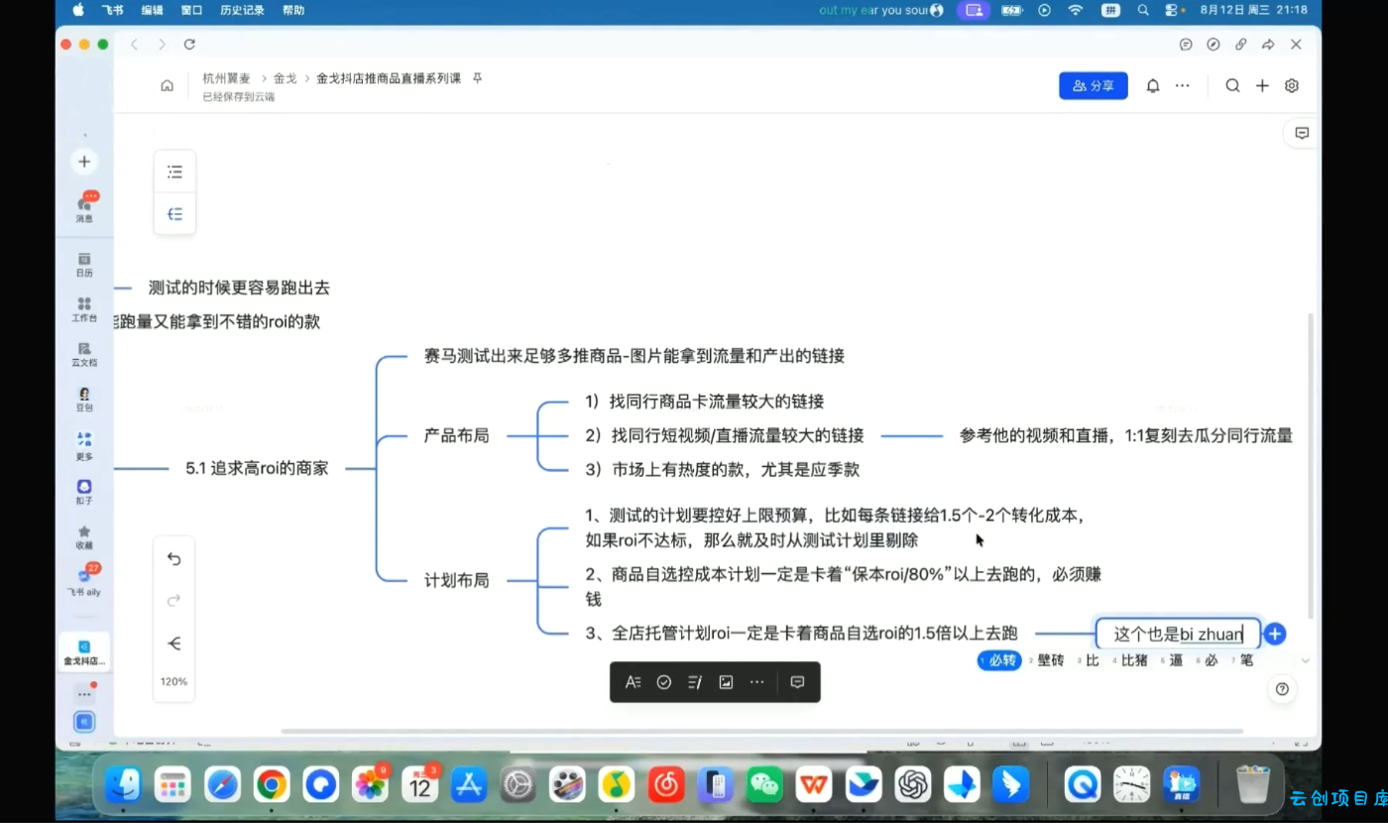Click the greyed redo arrow
Screen dimensions: 1388x823
pos(173,600)
